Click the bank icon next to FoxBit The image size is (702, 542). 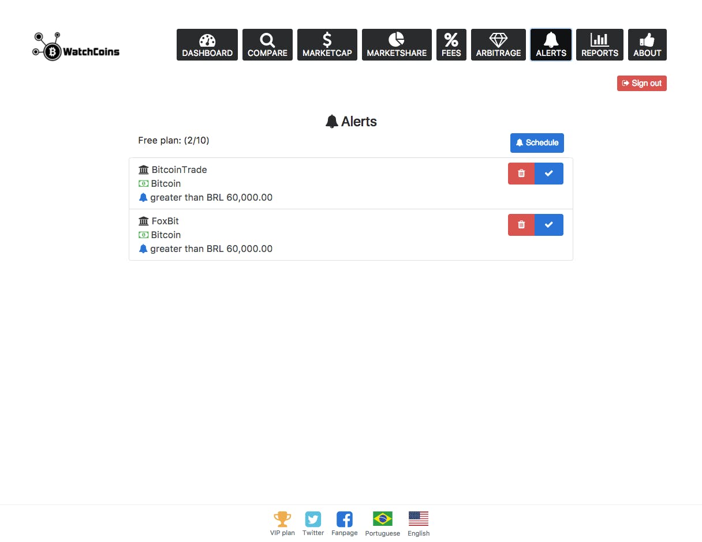point(144,221)
